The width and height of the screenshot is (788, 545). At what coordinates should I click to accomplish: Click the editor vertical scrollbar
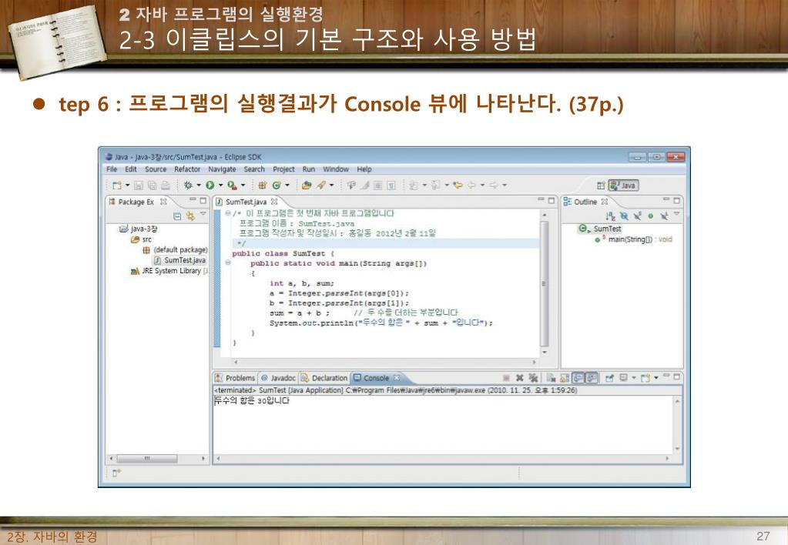point(544,283)
